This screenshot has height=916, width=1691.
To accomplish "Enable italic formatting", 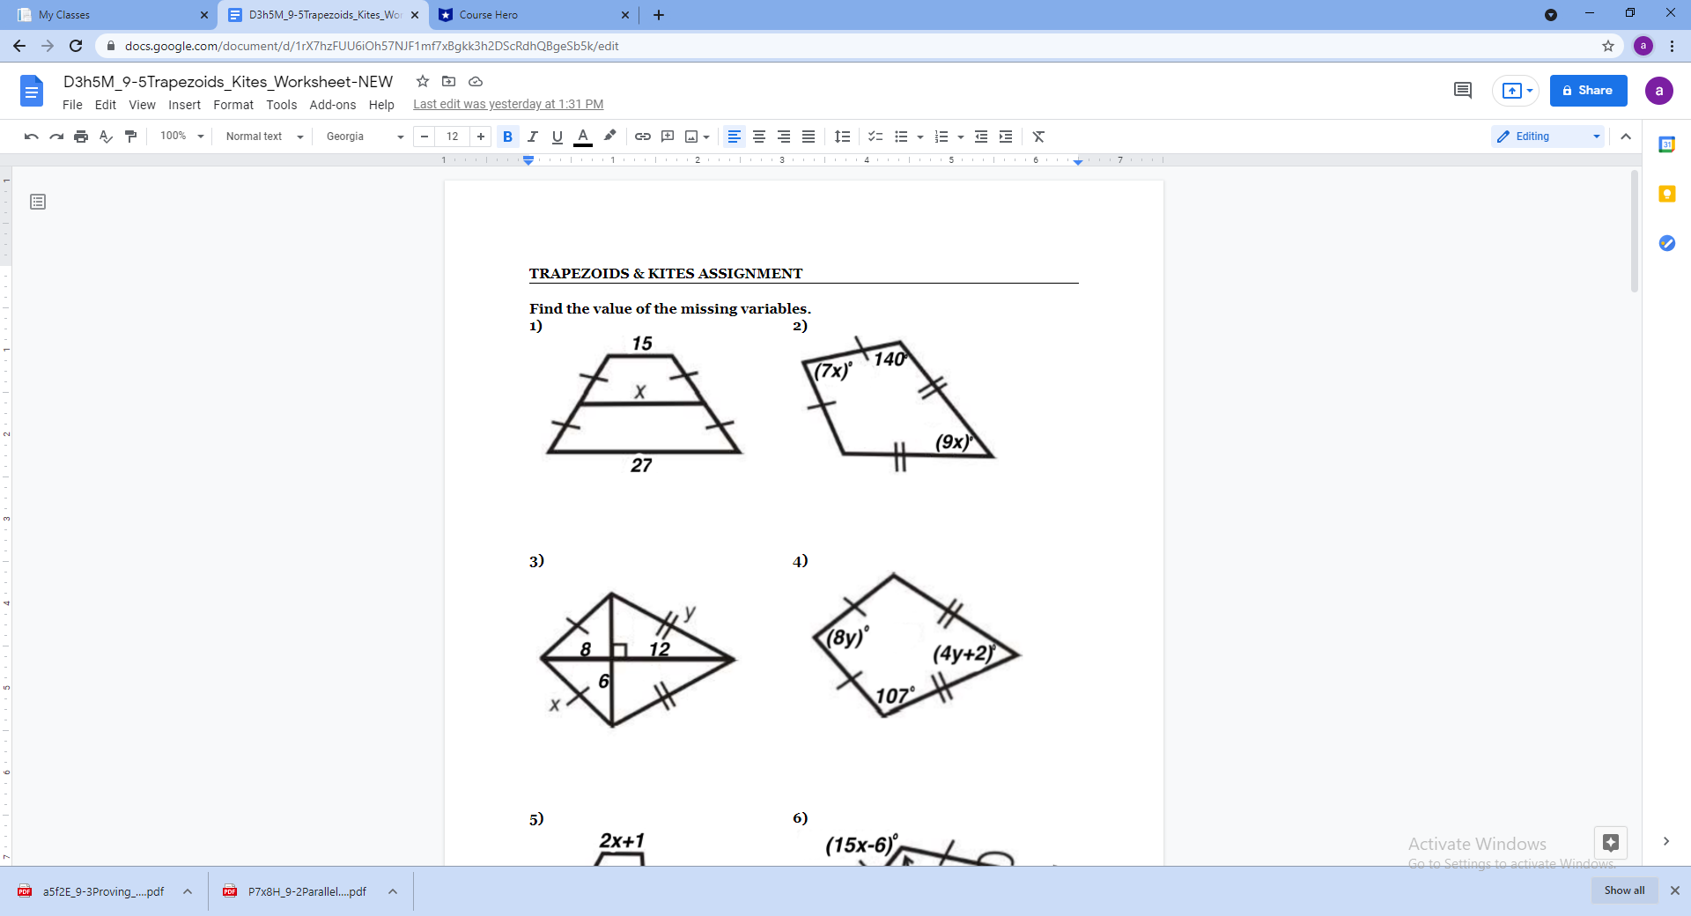I will 533,137.
